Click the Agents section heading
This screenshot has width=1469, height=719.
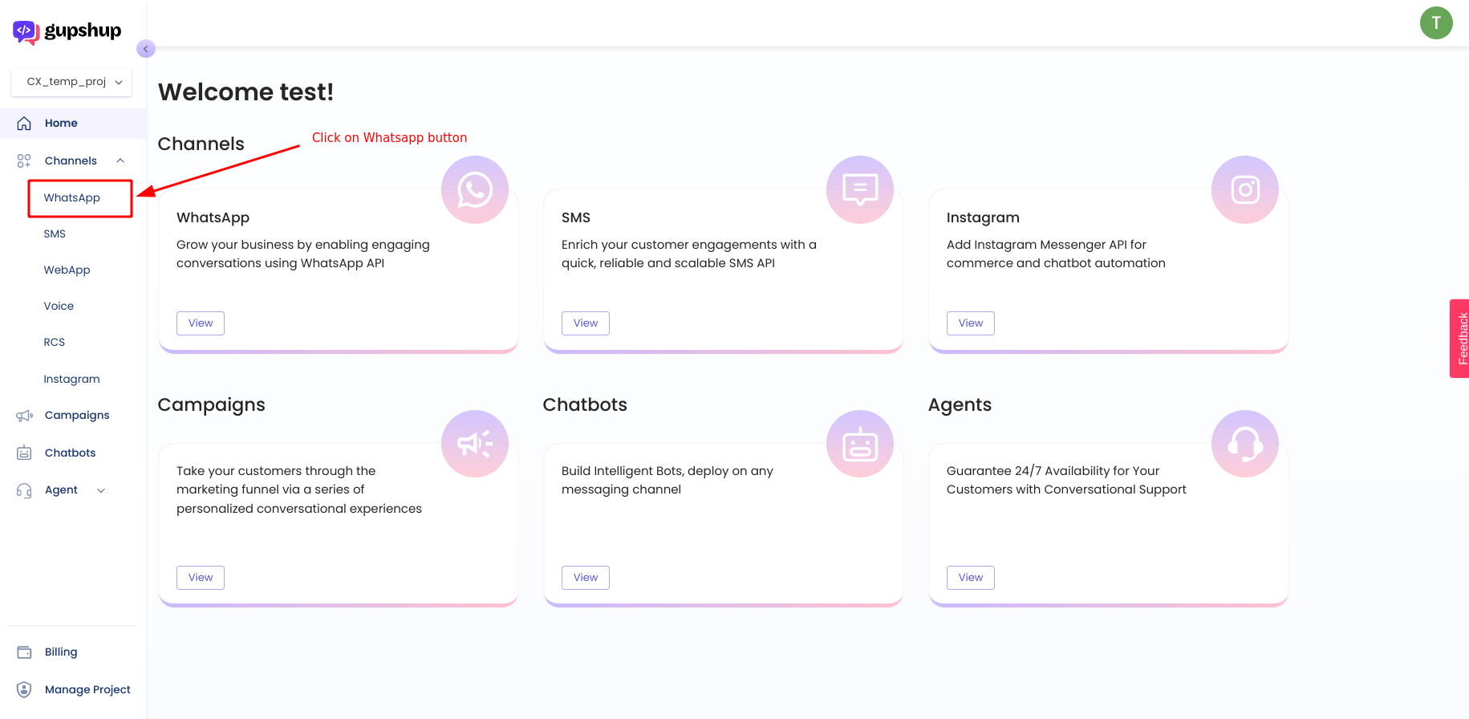point(960,405)
